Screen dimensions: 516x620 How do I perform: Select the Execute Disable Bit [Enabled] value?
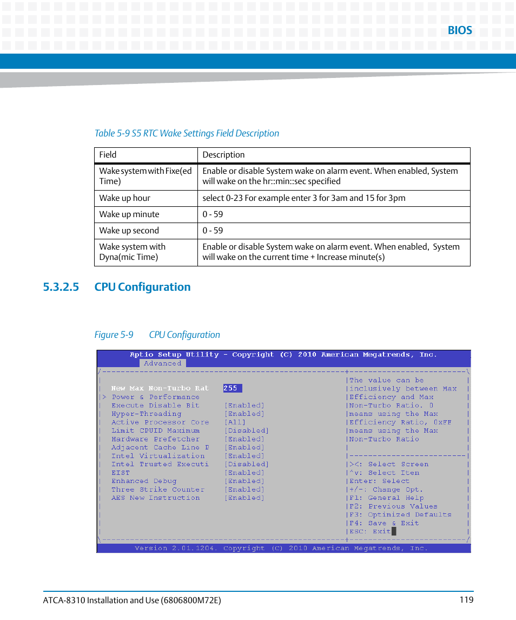(244, 405)
